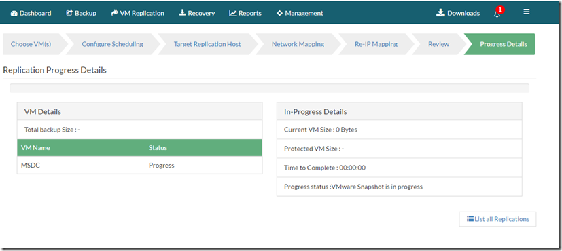Click the Total backup Size text
Screen dimensions: 562x251
point(52,130)
